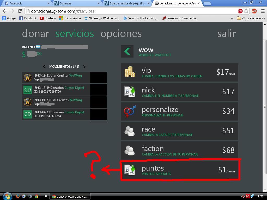The width and height of the screenshot is (267, 200).
Task: Launch Chrome from quick launch bar
Action: point(37,196)
